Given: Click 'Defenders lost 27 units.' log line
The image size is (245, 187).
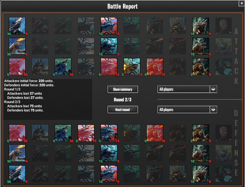Looking at the screenshot, I should 26,98.
